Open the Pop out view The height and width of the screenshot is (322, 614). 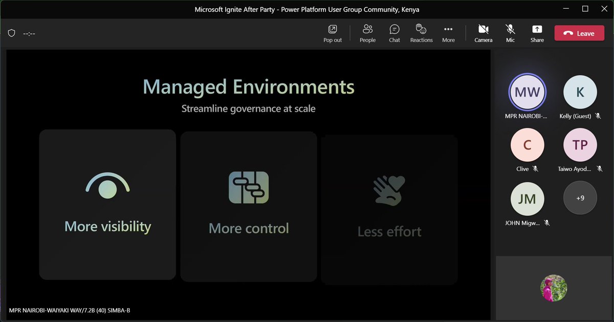coord(333,33)
